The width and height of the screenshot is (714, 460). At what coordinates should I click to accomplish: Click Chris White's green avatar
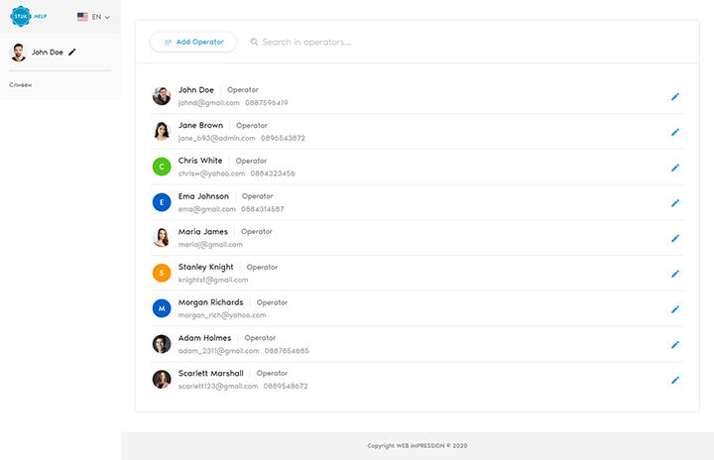162,167
